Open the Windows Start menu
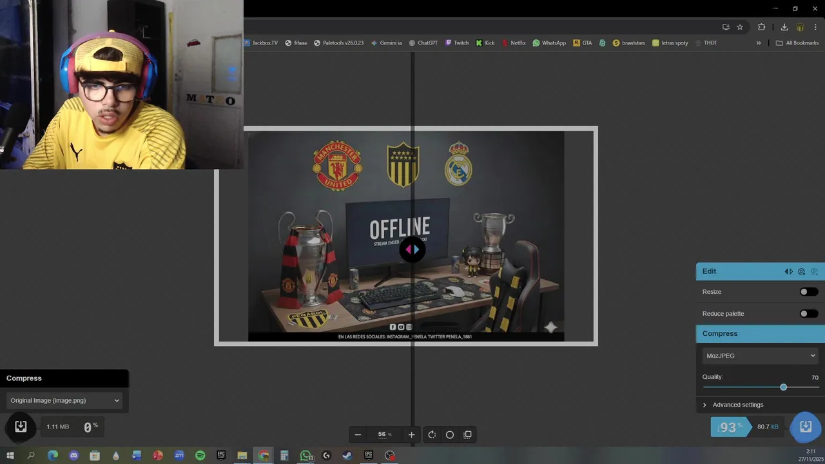This screenshot has height=464, width=825. click(10, 455)
